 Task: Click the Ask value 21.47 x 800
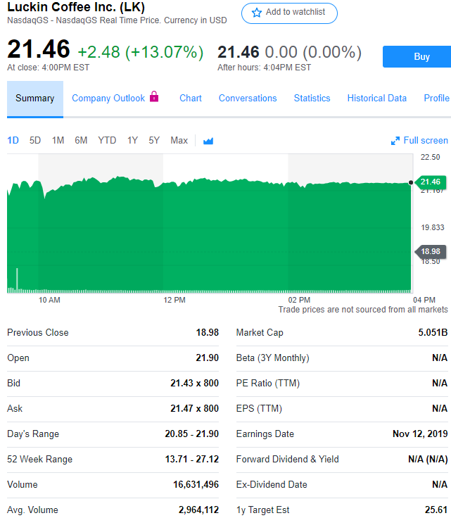(x=194, y=408)
